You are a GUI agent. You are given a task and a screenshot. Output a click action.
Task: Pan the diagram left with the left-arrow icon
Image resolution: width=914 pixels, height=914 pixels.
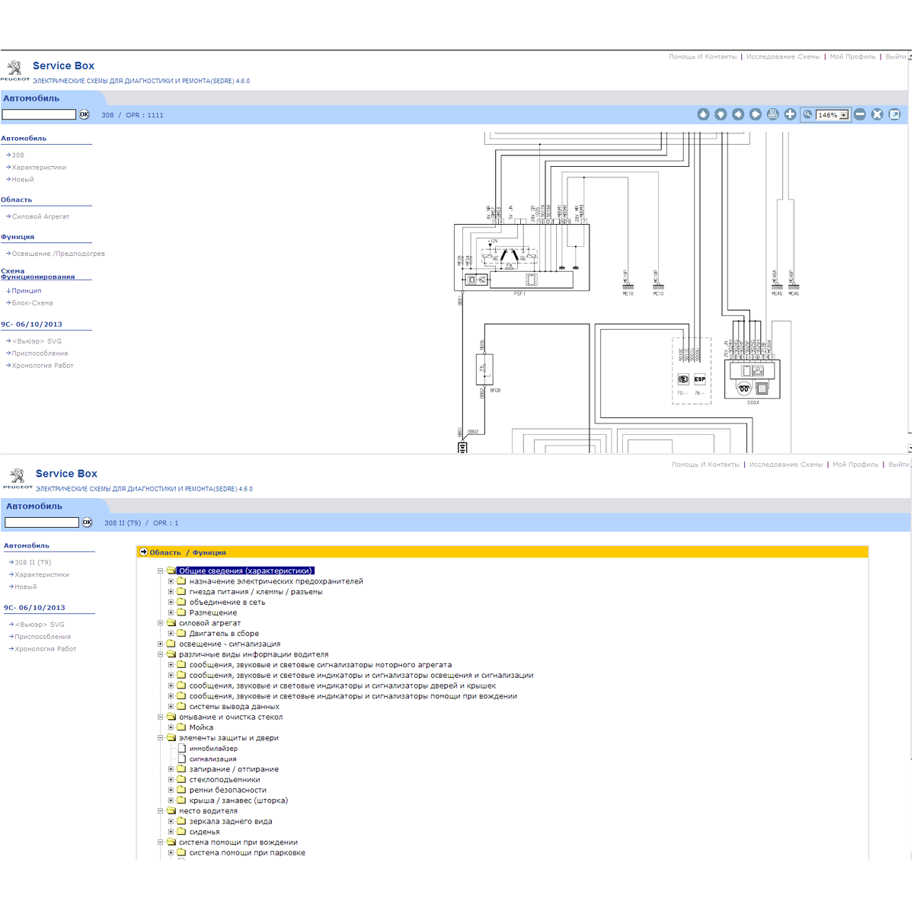pyautogui.click(x=738, y=114)
